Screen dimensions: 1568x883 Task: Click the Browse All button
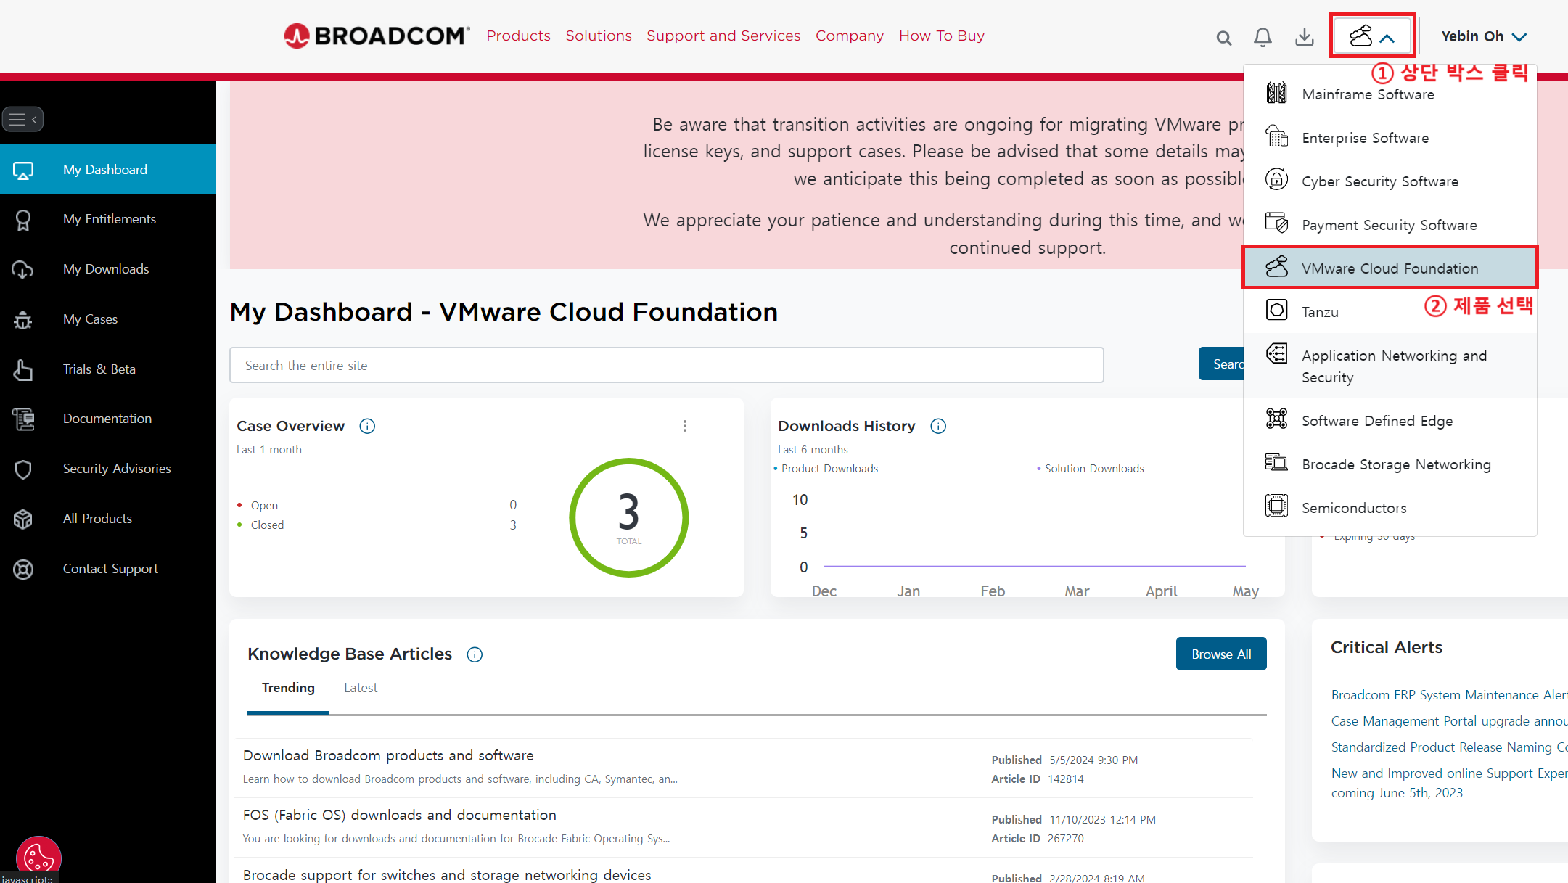1220,654
